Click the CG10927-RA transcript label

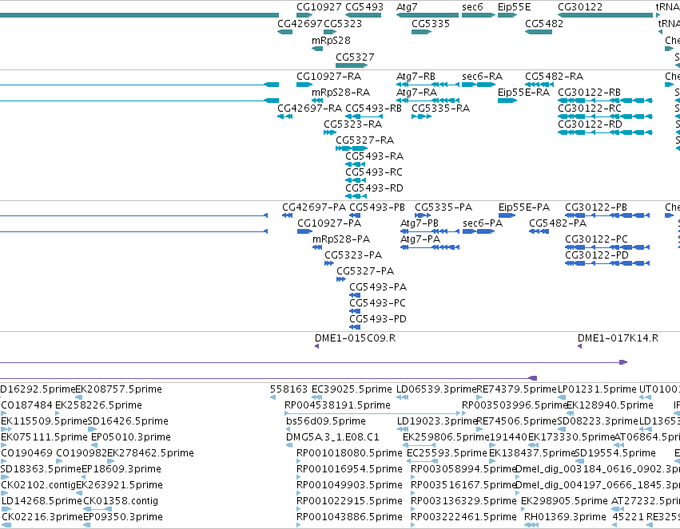pos(328,77)
